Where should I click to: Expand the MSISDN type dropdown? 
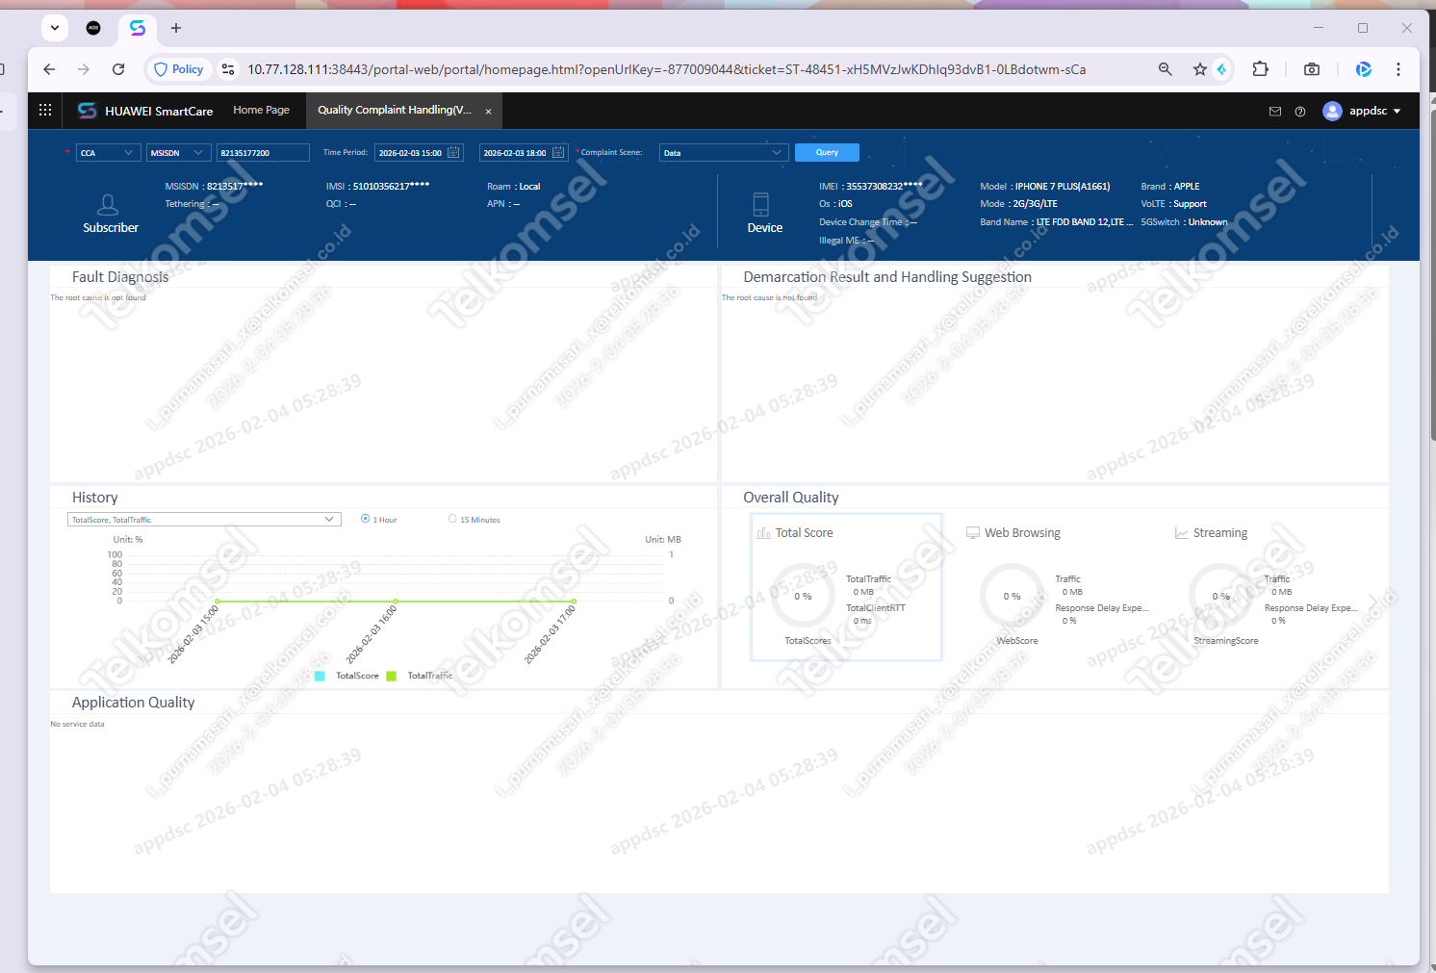click(x=179, y=152)
